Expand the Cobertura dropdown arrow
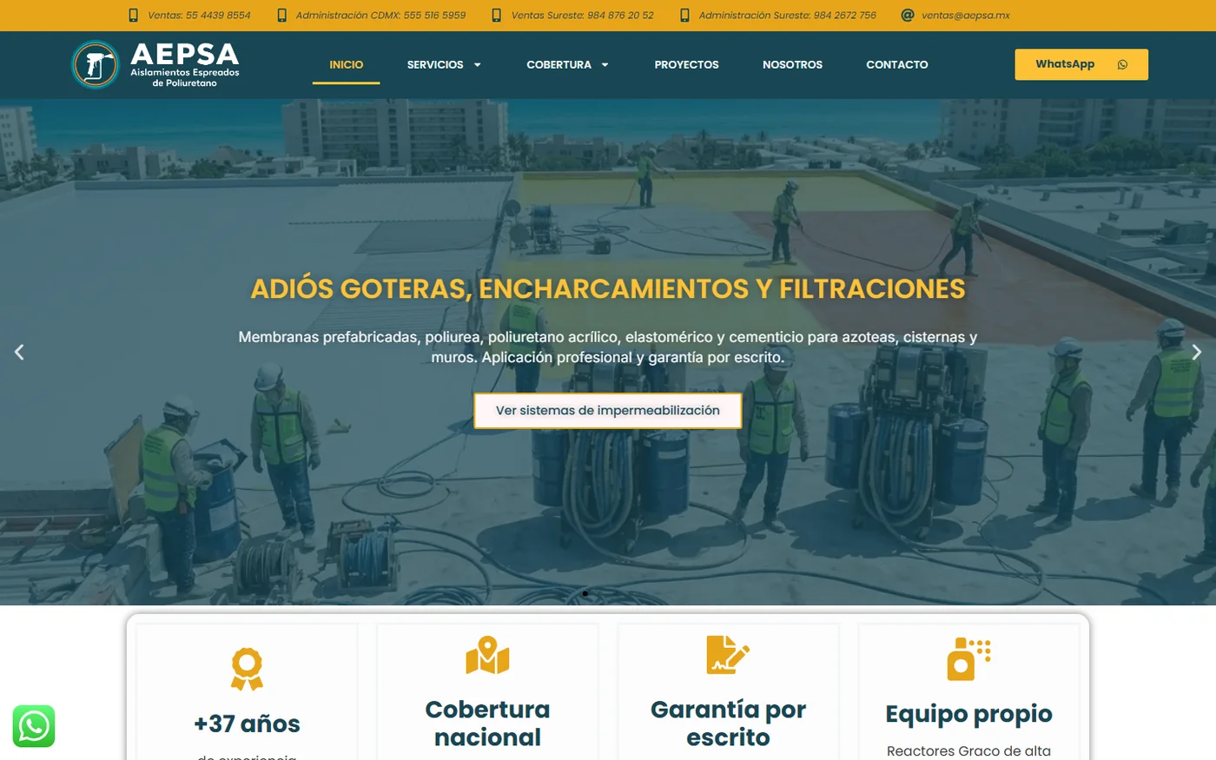 pos(605,64)
